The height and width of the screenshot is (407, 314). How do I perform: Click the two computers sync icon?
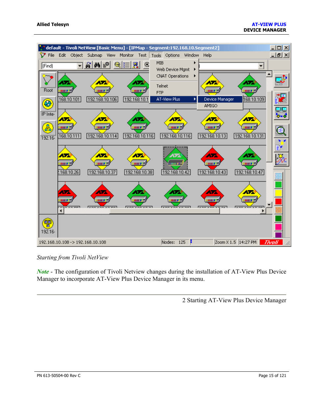(x=281, y=113)
